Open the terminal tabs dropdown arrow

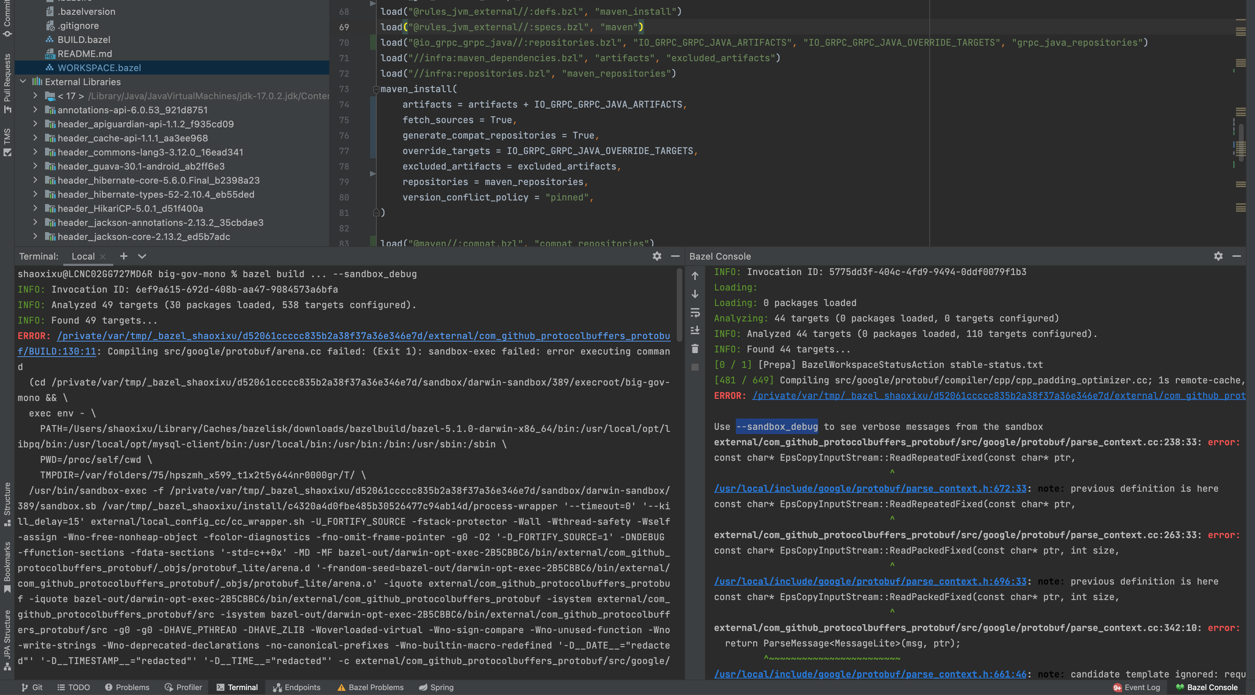[142, 256]
